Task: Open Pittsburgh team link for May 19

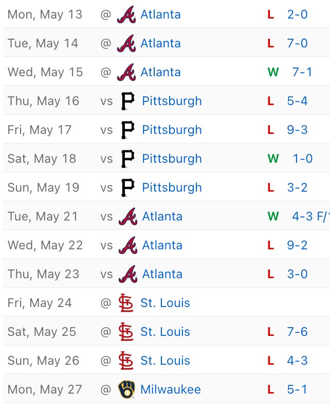Action: (x=172, y=188)
